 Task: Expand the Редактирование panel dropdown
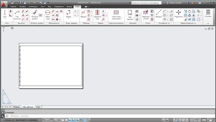coord(195,23)
